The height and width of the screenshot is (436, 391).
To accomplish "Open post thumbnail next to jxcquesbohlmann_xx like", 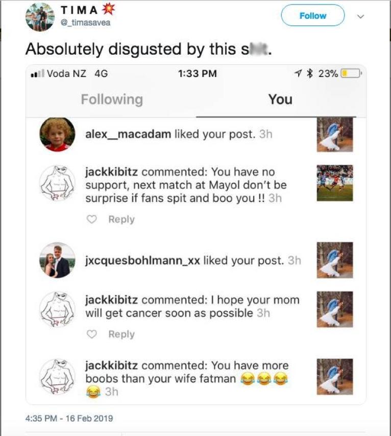I will pyautogui.click(x=335, y=260).
